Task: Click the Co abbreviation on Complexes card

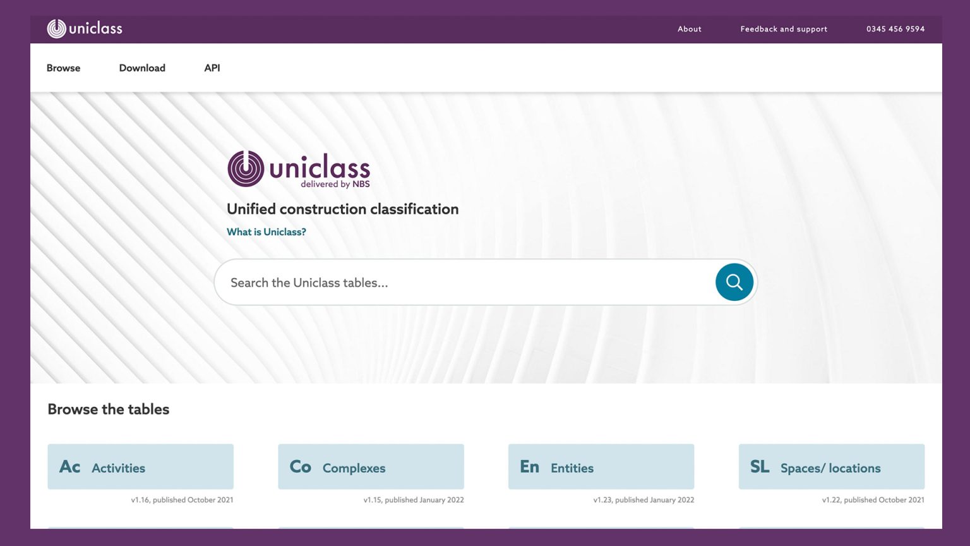Action: tap(300, 466)
